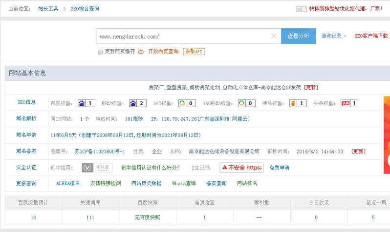
Task: Click 百度流量预计 value 14
Action: click(x=33, y=217)
